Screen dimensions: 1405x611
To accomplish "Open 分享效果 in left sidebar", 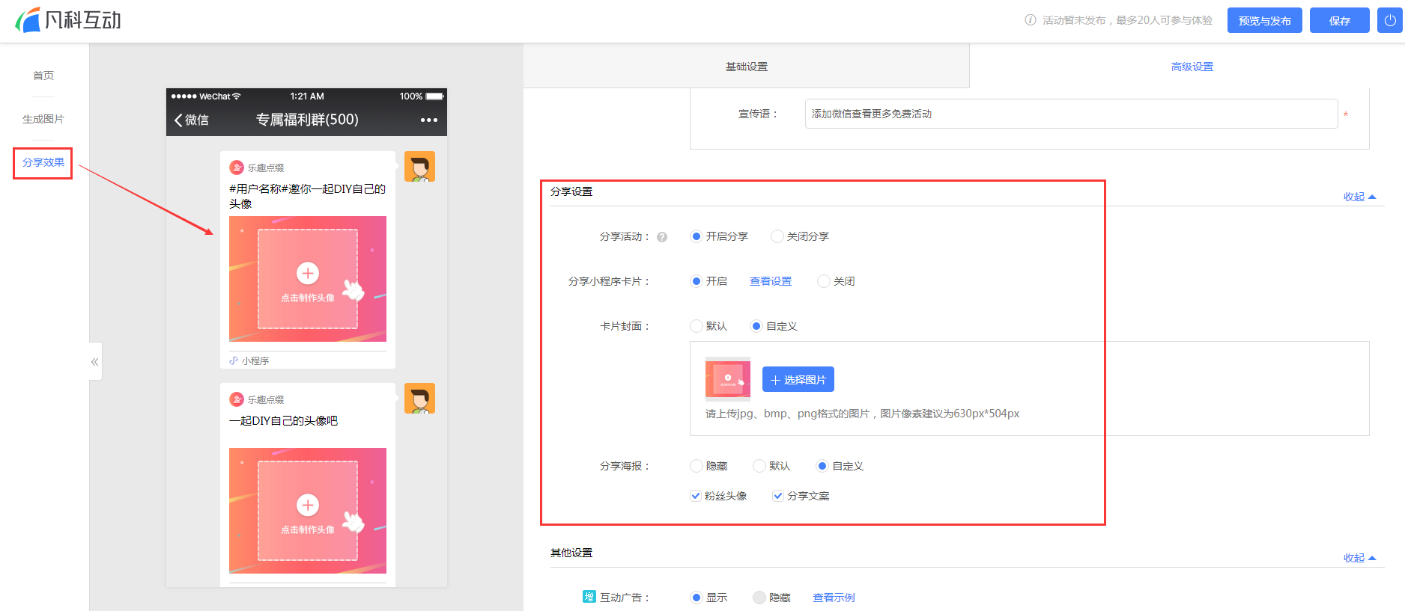I will tap(43, 162).
